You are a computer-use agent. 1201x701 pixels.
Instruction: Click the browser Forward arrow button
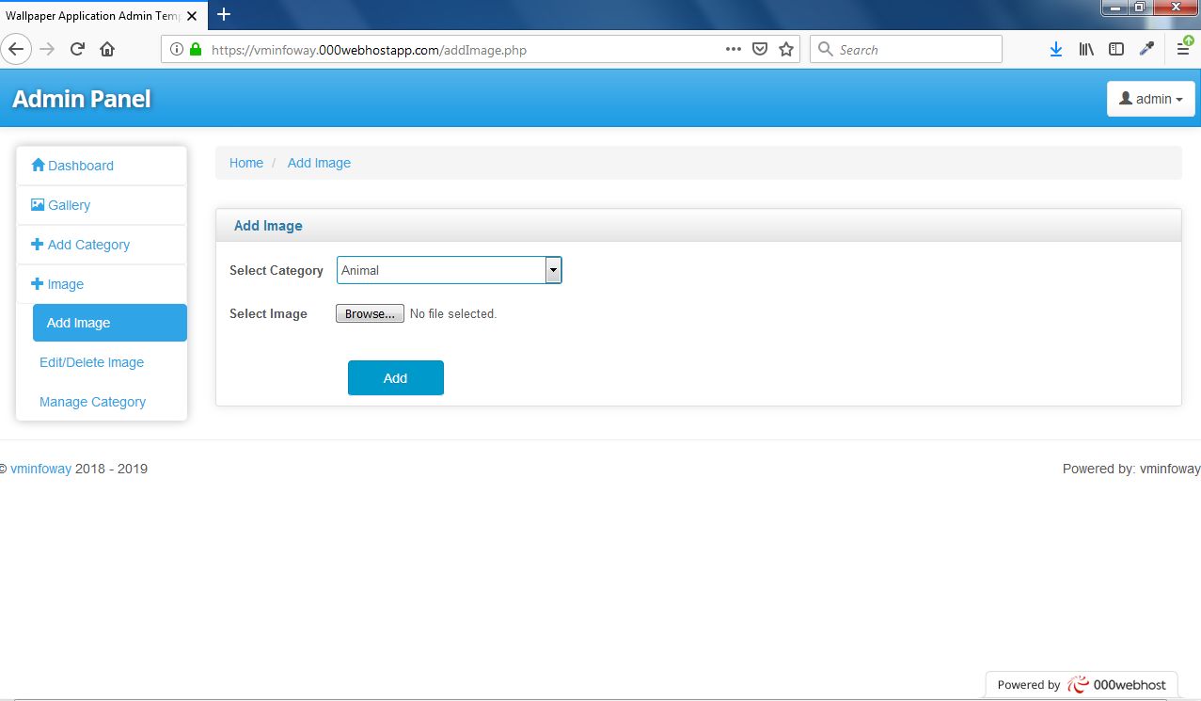pos(47,49)
